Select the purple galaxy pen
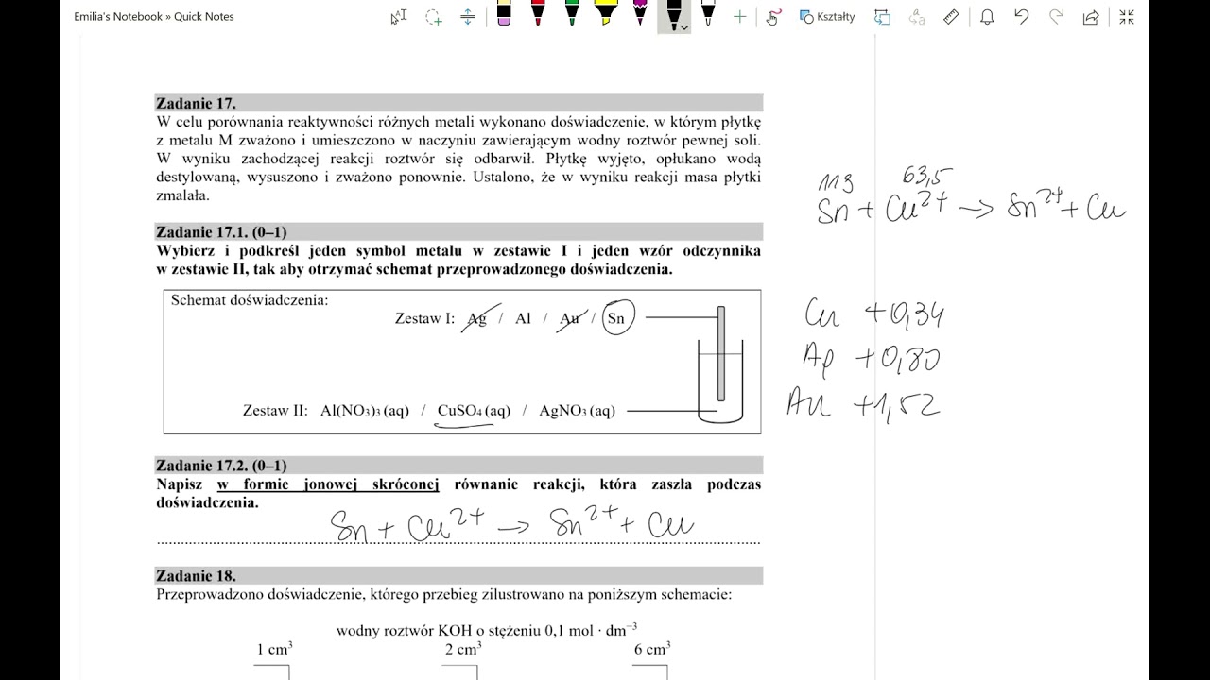This screenshot has height=680, width=1210. click(x=640, y=15)
